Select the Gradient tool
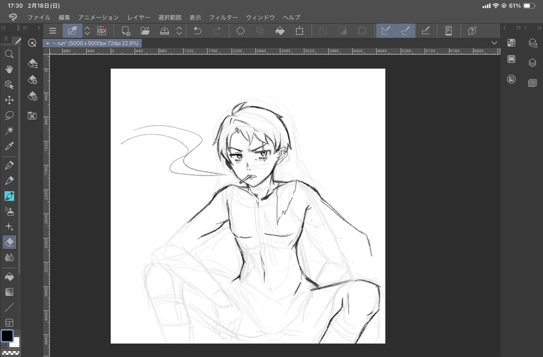The width and height of the screenshot is (543, 357). click(10, 292)
